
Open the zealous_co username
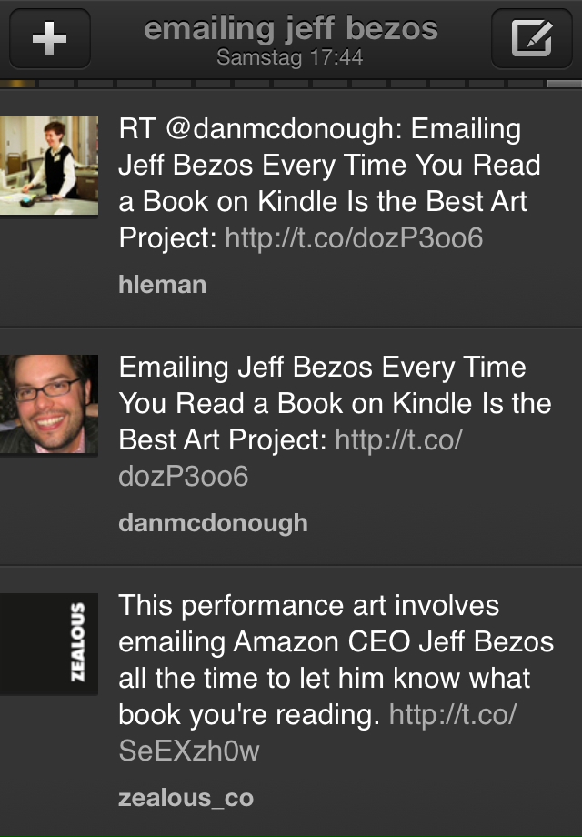pyautogui.click(x=186, y=799)
